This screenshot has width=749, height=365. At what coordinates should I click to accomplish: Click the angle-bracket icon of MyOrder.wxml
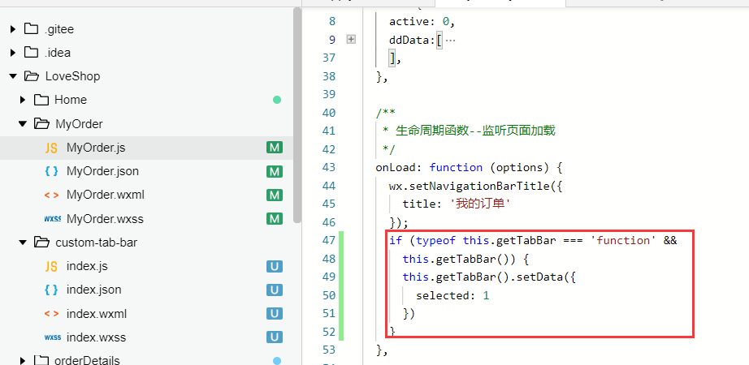tap(51, 195)
